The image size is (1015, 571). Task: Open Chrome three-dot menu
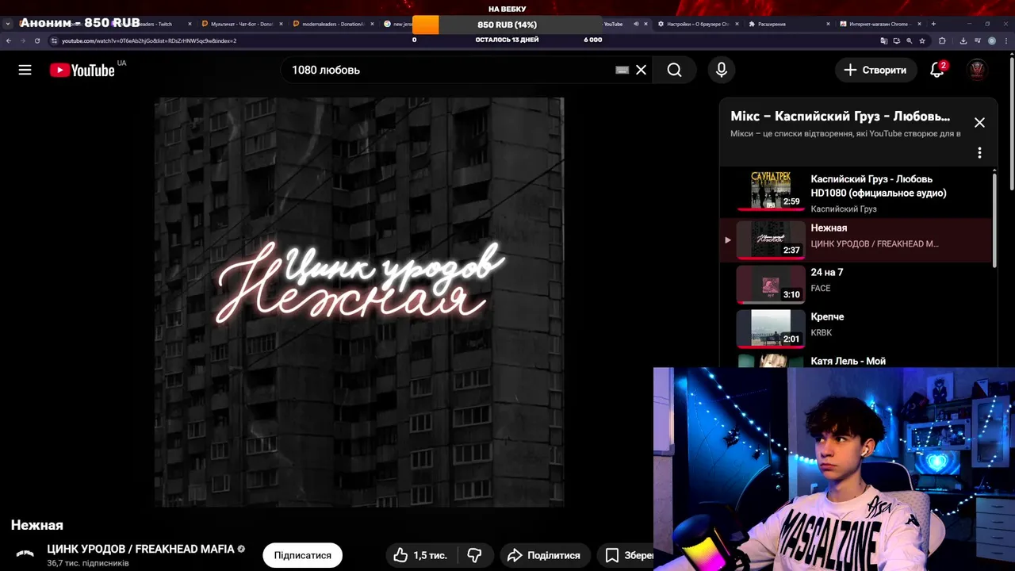click(1007, 40)
